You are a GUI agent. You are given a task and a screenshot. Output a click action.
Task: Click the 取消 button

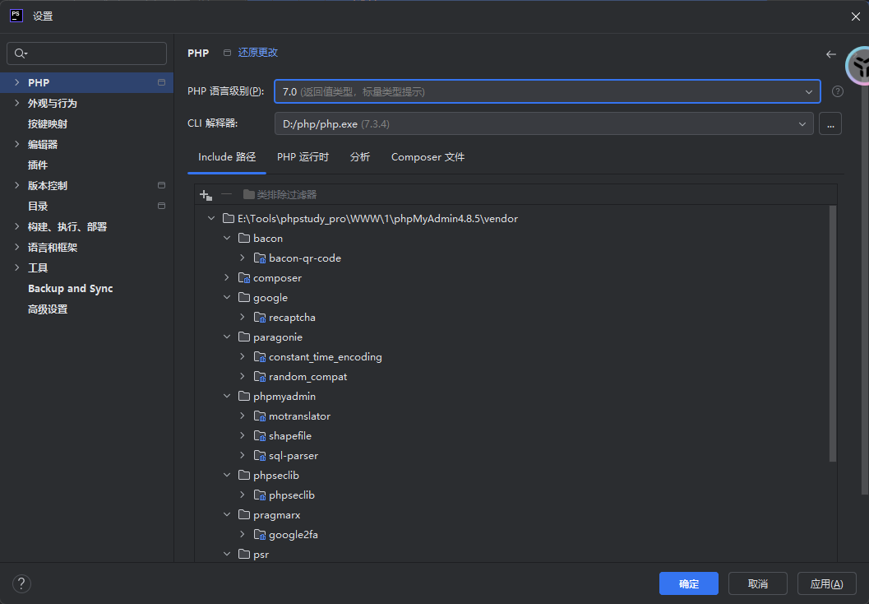click(758, 583)
